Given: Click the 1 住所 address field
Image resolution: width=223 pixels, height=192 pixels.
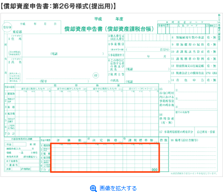Looking at the screenshot, I should pos(65,45).
